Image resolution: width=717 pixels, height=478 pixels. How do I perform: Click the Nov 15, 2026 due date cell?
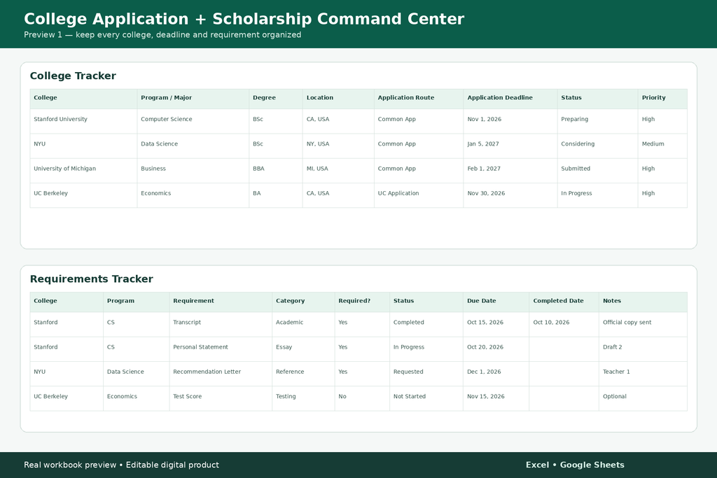496,398
